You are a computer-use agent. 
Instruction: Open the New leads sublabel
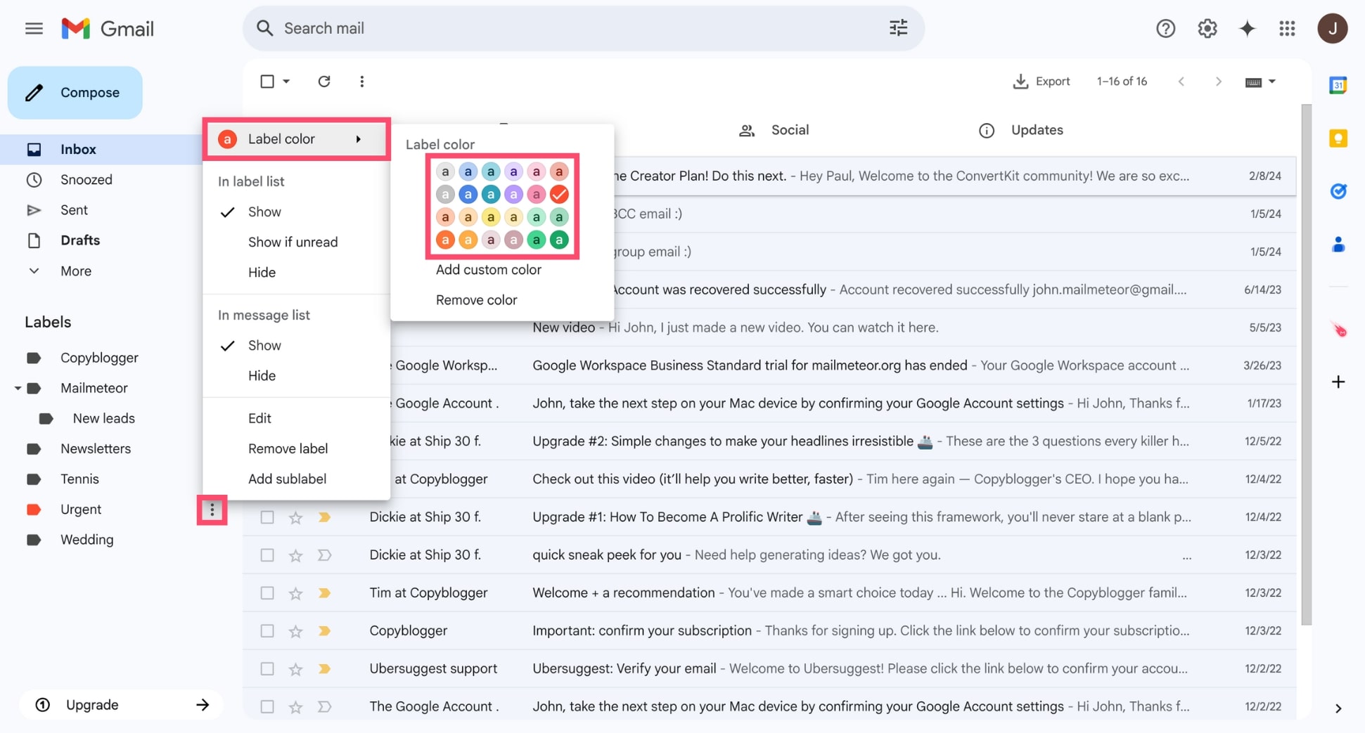tap(103, 419)
